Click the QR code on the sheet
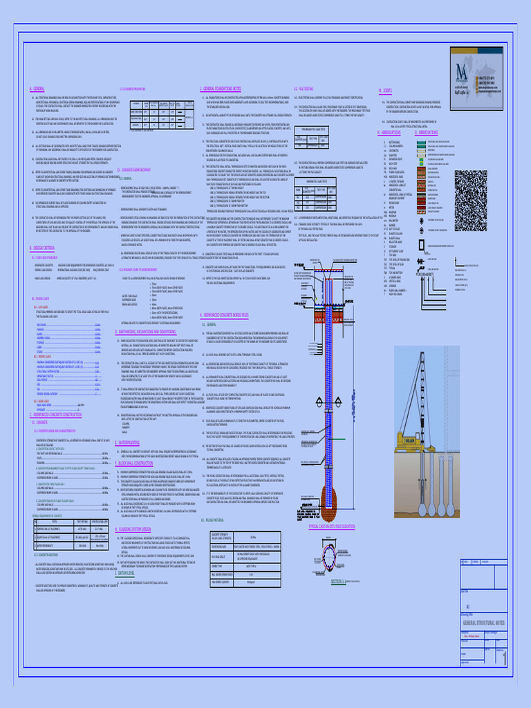531x708 pixels. click(x=470, y=201)
